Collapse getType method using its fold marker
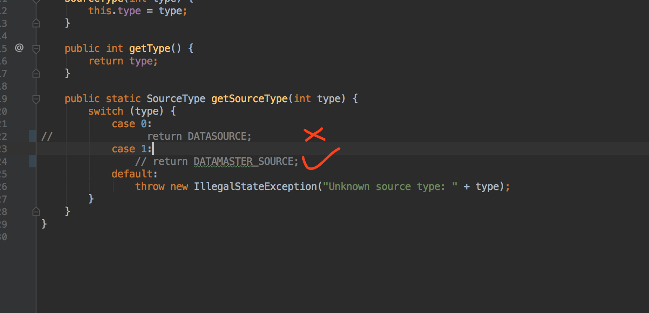The height and width of the screenshot is (313, 649). (36, 49)
